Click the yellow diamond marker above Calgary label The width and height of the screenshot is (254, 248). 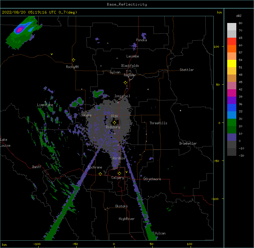coord(119,173)
